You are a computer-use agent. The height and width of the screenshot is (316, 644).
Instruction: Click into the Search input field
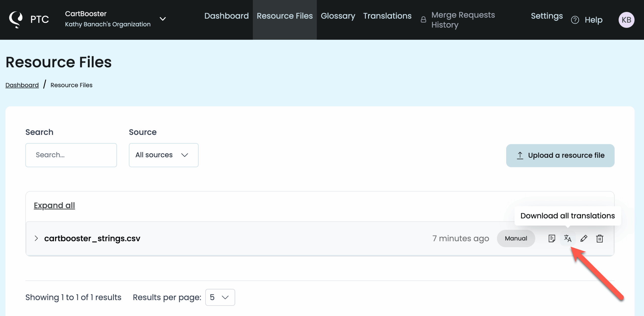[71, 155]
